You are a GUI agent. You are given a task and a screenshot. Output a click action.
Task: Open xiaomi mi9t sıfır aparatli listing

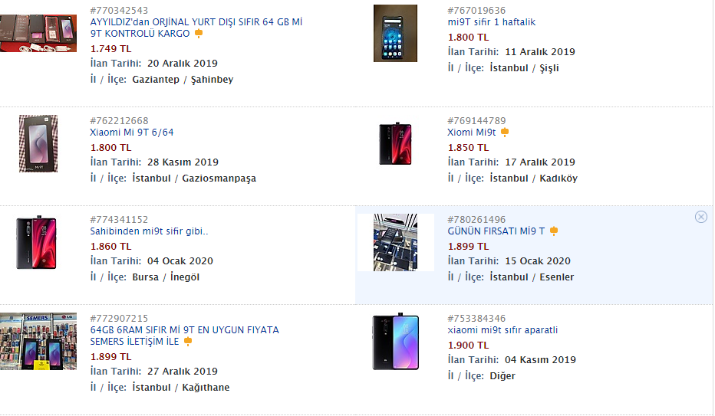click(502, 330)
